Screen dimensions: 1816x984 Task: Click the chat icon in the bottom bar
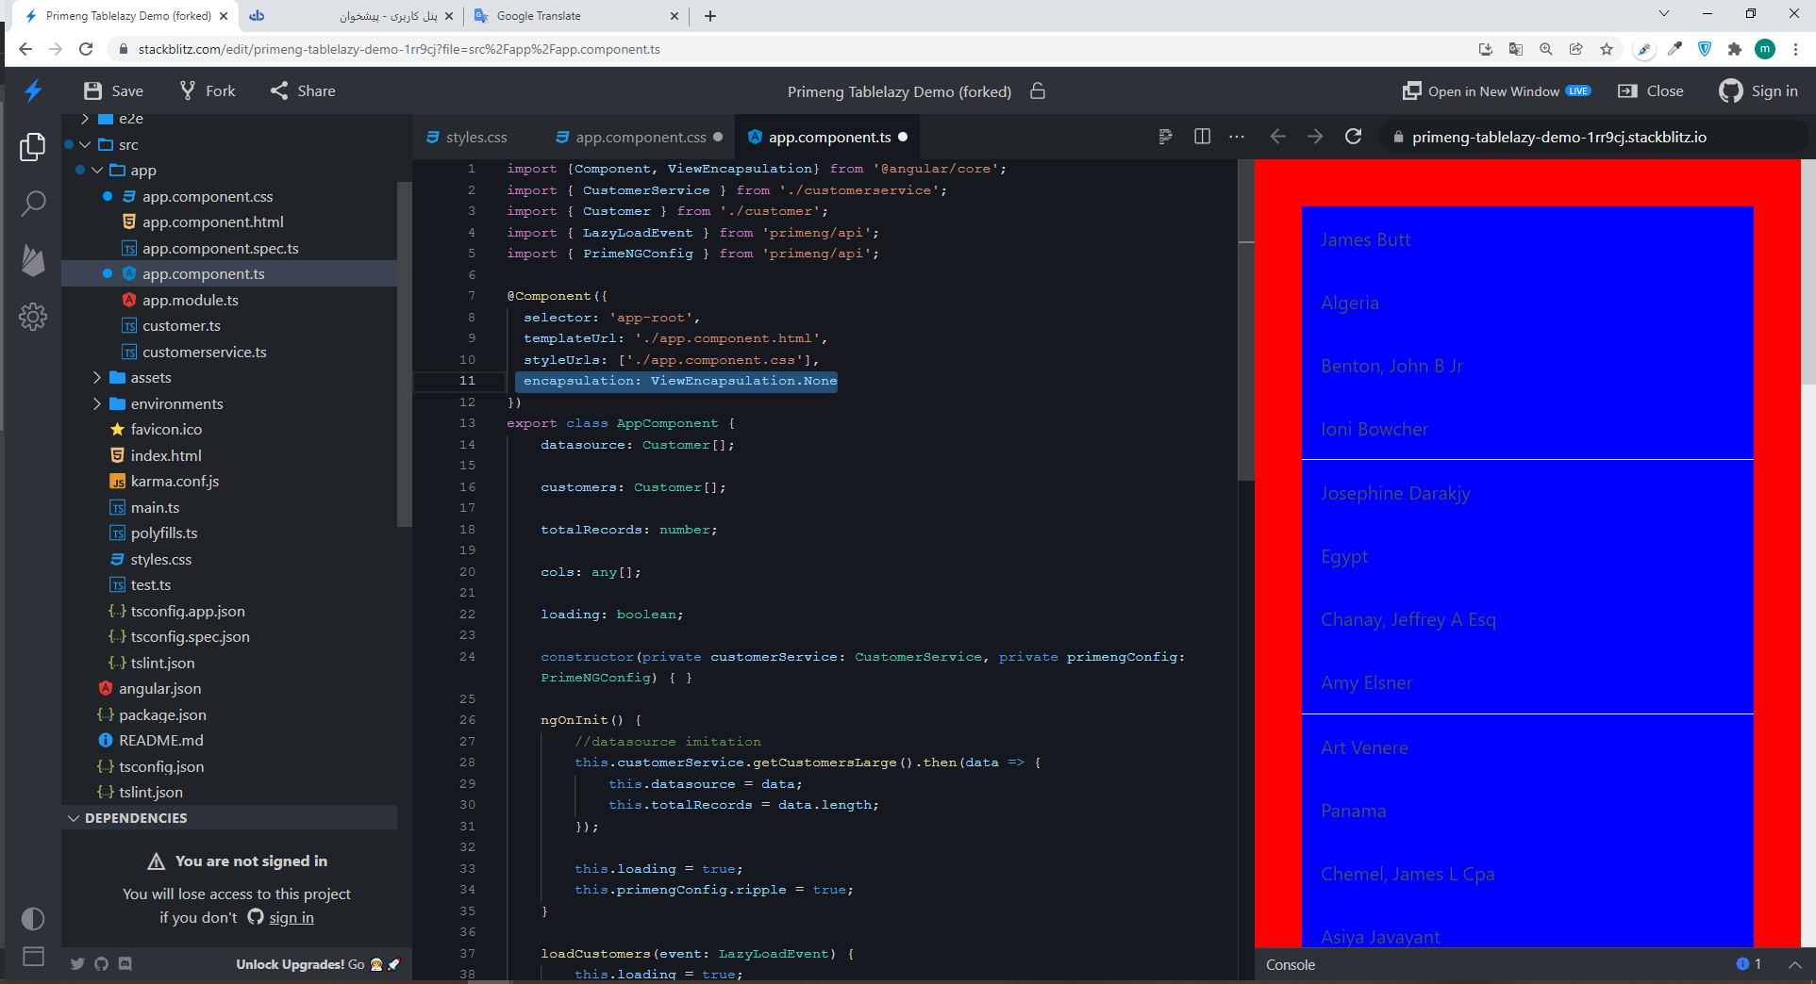(x=125, y=963)
